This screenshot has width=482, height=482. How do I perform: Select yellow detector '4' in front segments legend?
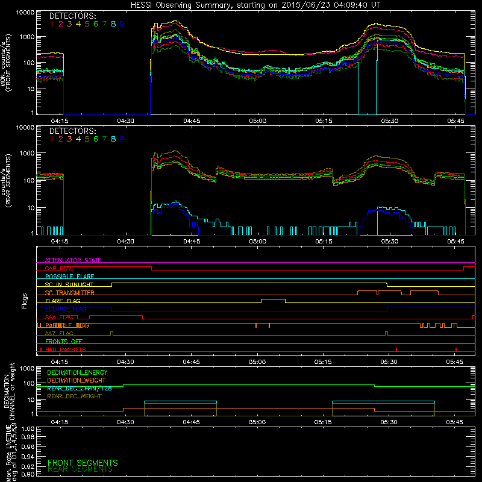point(78,24)
